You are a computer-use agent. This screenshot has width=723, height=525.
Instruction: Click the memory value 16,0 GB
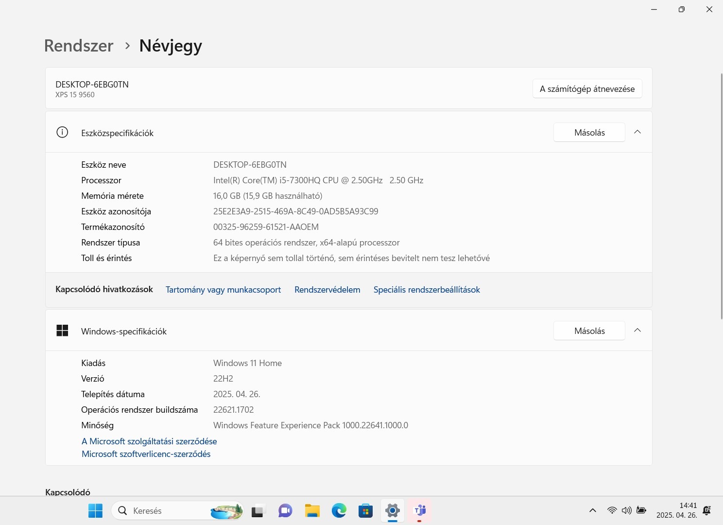pos(268,196)
